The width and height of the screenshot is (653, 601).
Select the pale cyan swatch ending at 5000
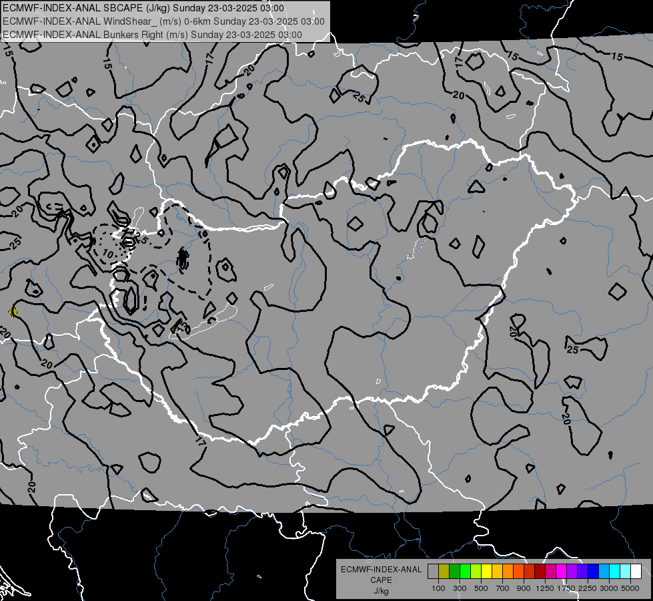(x=626, y=572)
